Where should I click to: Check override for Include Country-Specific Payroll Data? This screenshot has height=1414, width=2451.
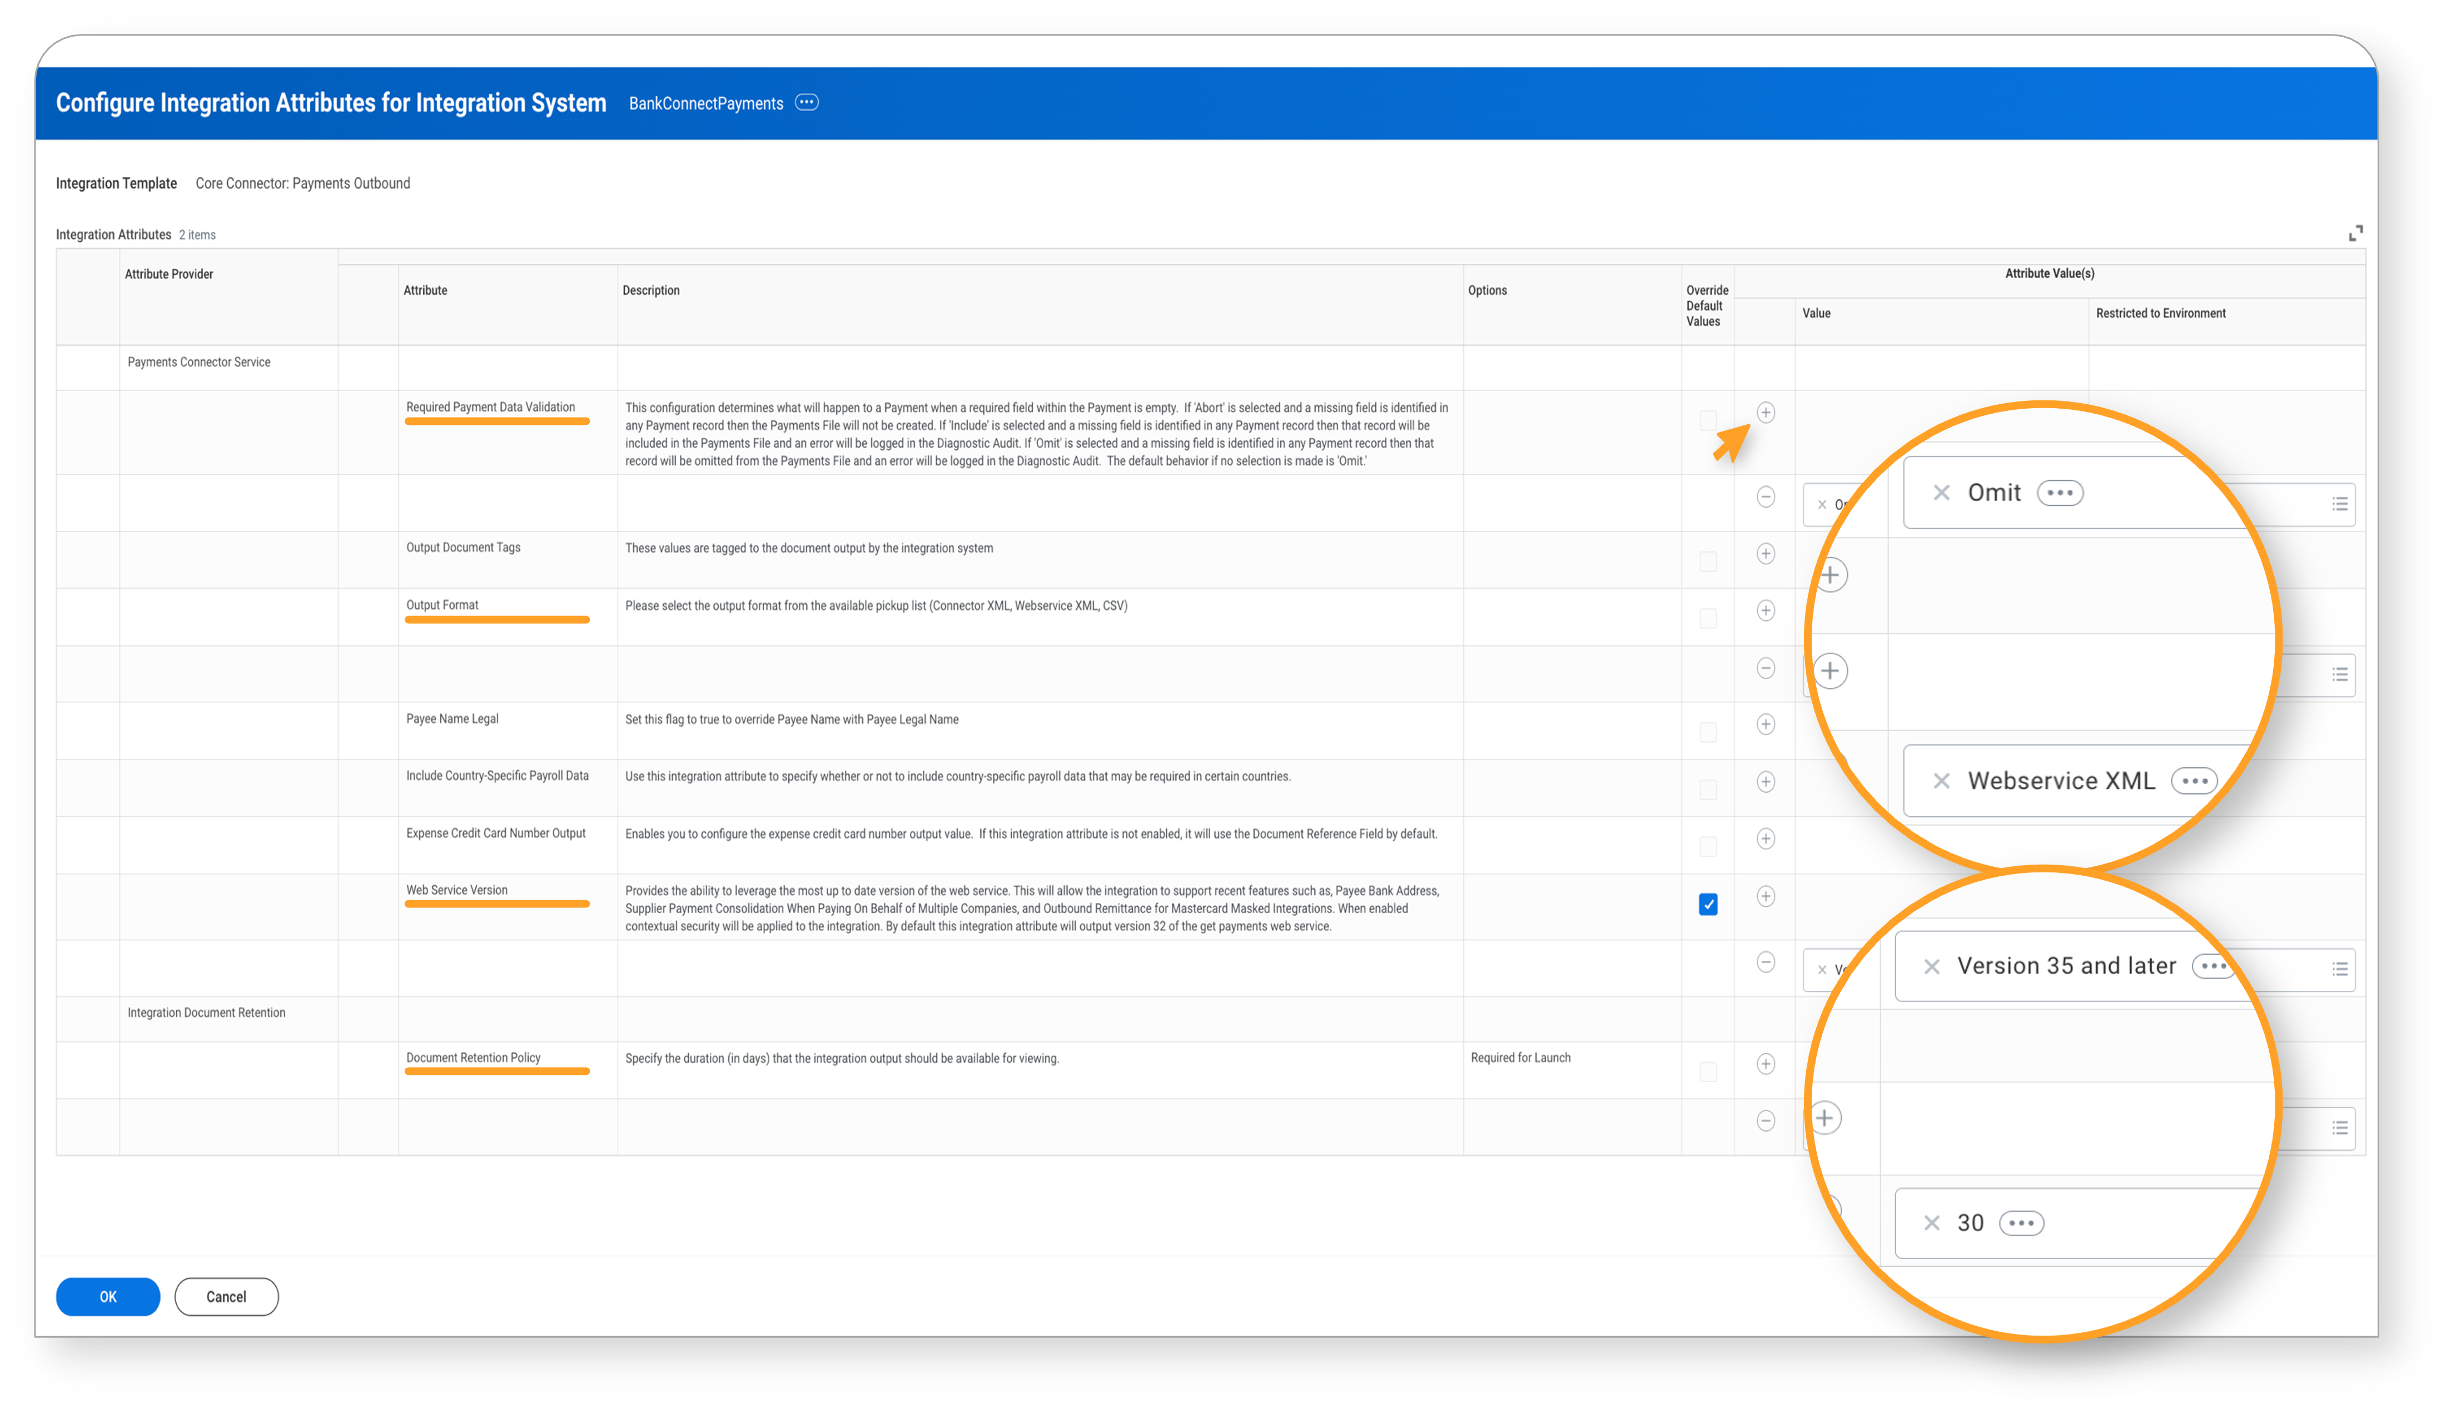tap(1707, 790)
